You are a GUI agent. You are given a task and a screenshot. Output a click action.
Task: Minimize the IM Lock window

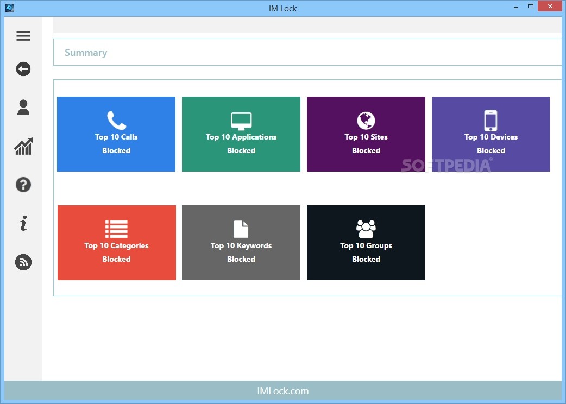pos(516,7)
